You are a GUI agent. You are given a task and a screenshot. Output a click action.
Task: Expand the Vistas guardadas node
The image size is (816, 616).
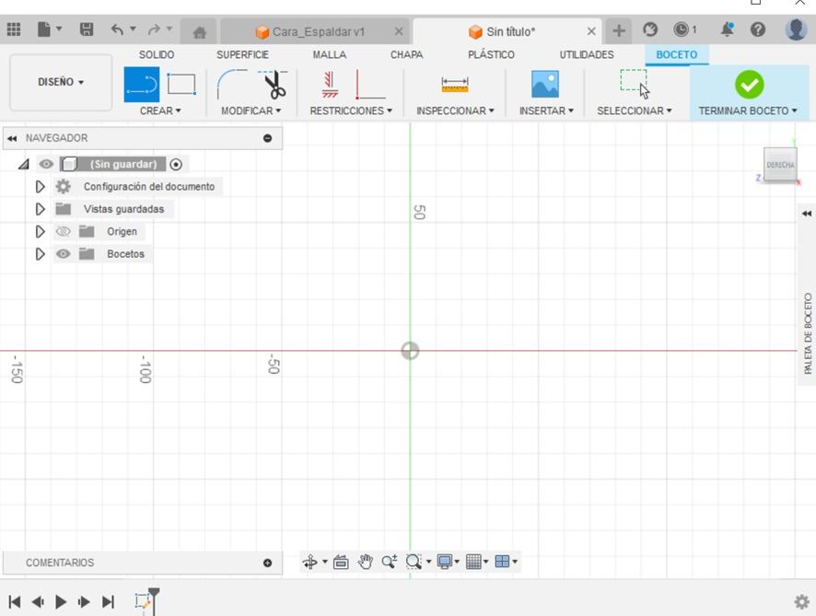pyautogui.click(x=41, y=209)
